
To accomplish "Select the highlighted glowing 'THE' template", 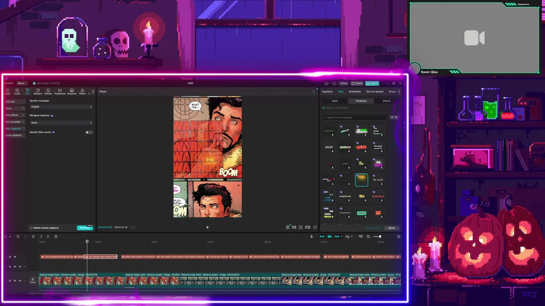I will click(361, 180).
